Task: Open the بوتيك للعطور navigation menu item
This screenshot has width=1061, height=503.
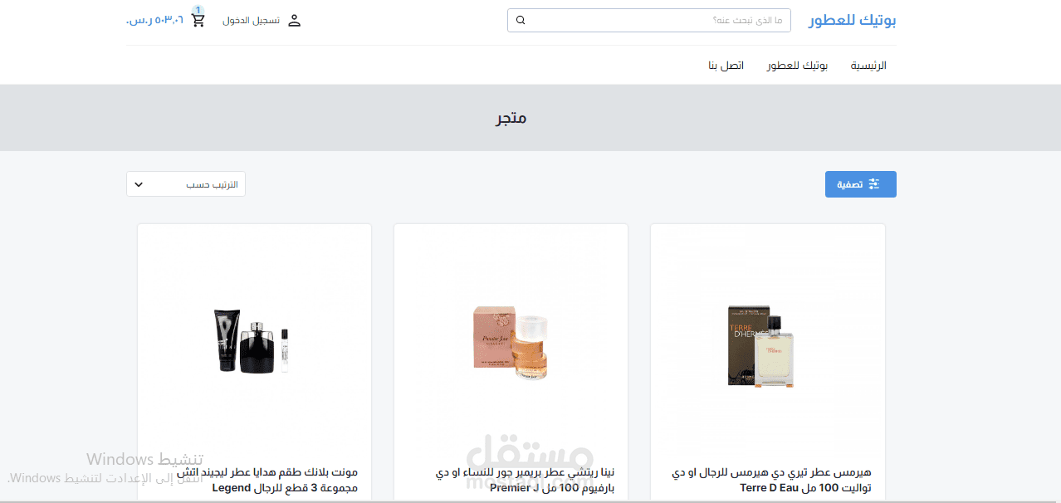Action: point(797,65)
